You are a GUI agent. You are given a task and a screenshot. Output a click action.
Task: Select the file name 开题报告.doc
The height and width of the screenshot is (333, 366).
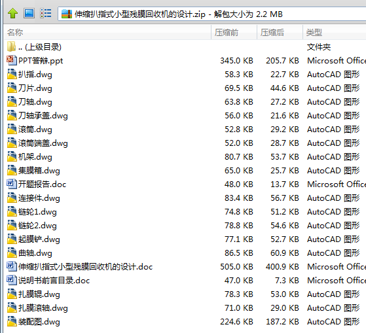tap(43, 184)
